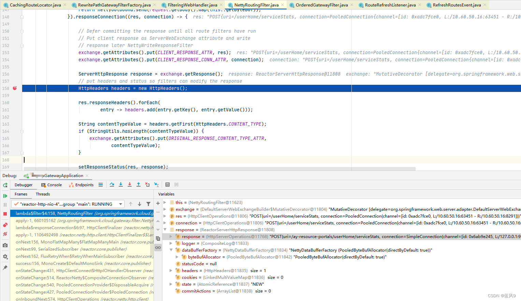The height and width of the screenshot is (301, 521).
Task: Open RouteRefreshListener.java tab
Action: point(390,5)
